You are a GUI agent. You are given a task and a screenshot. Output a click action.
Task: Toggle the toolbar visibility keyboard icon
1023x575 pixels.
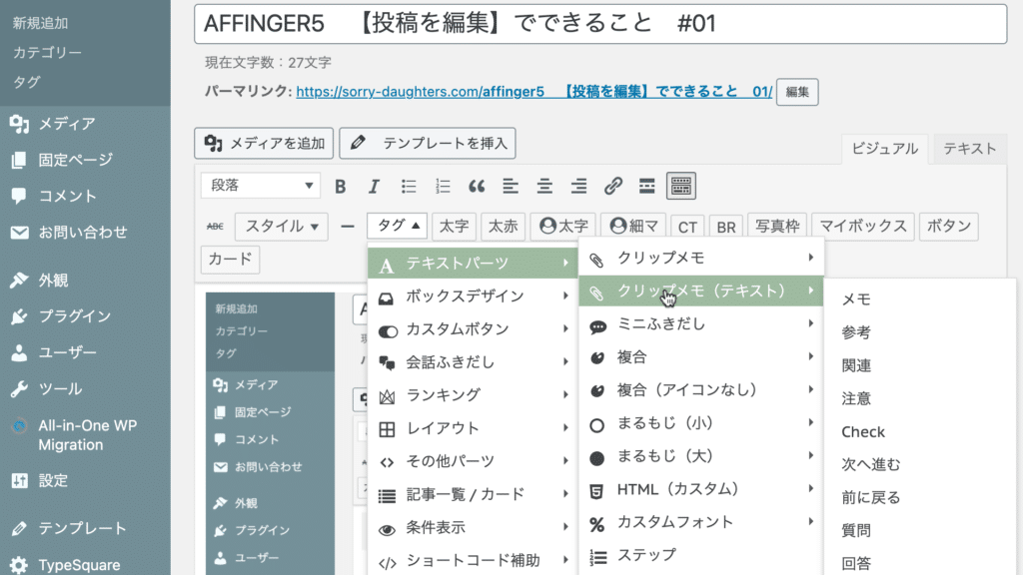(x=681, y=186)
